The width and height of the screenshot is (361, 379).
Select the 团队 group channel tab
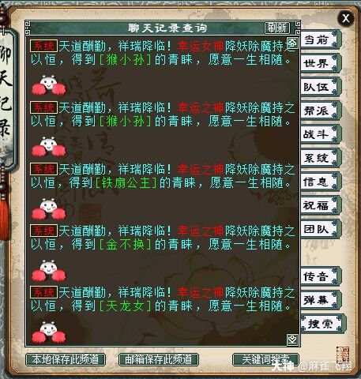320,229
